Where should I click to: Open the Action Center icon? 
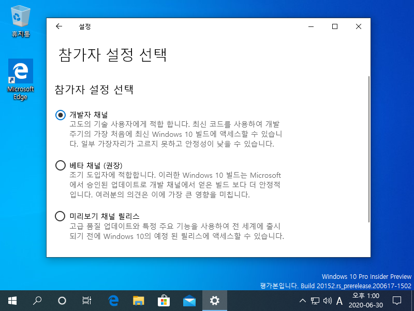click(396, 300)
